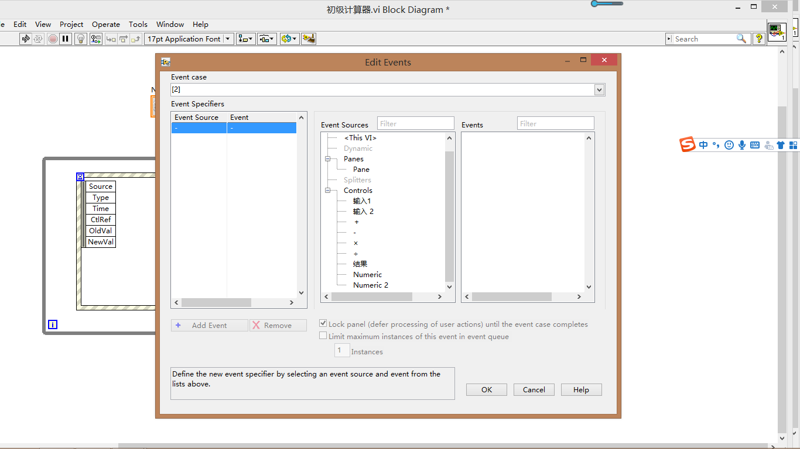Open Sogou voice input microphone icon
The image size is (800, 449).
click(x=741, y=144)
